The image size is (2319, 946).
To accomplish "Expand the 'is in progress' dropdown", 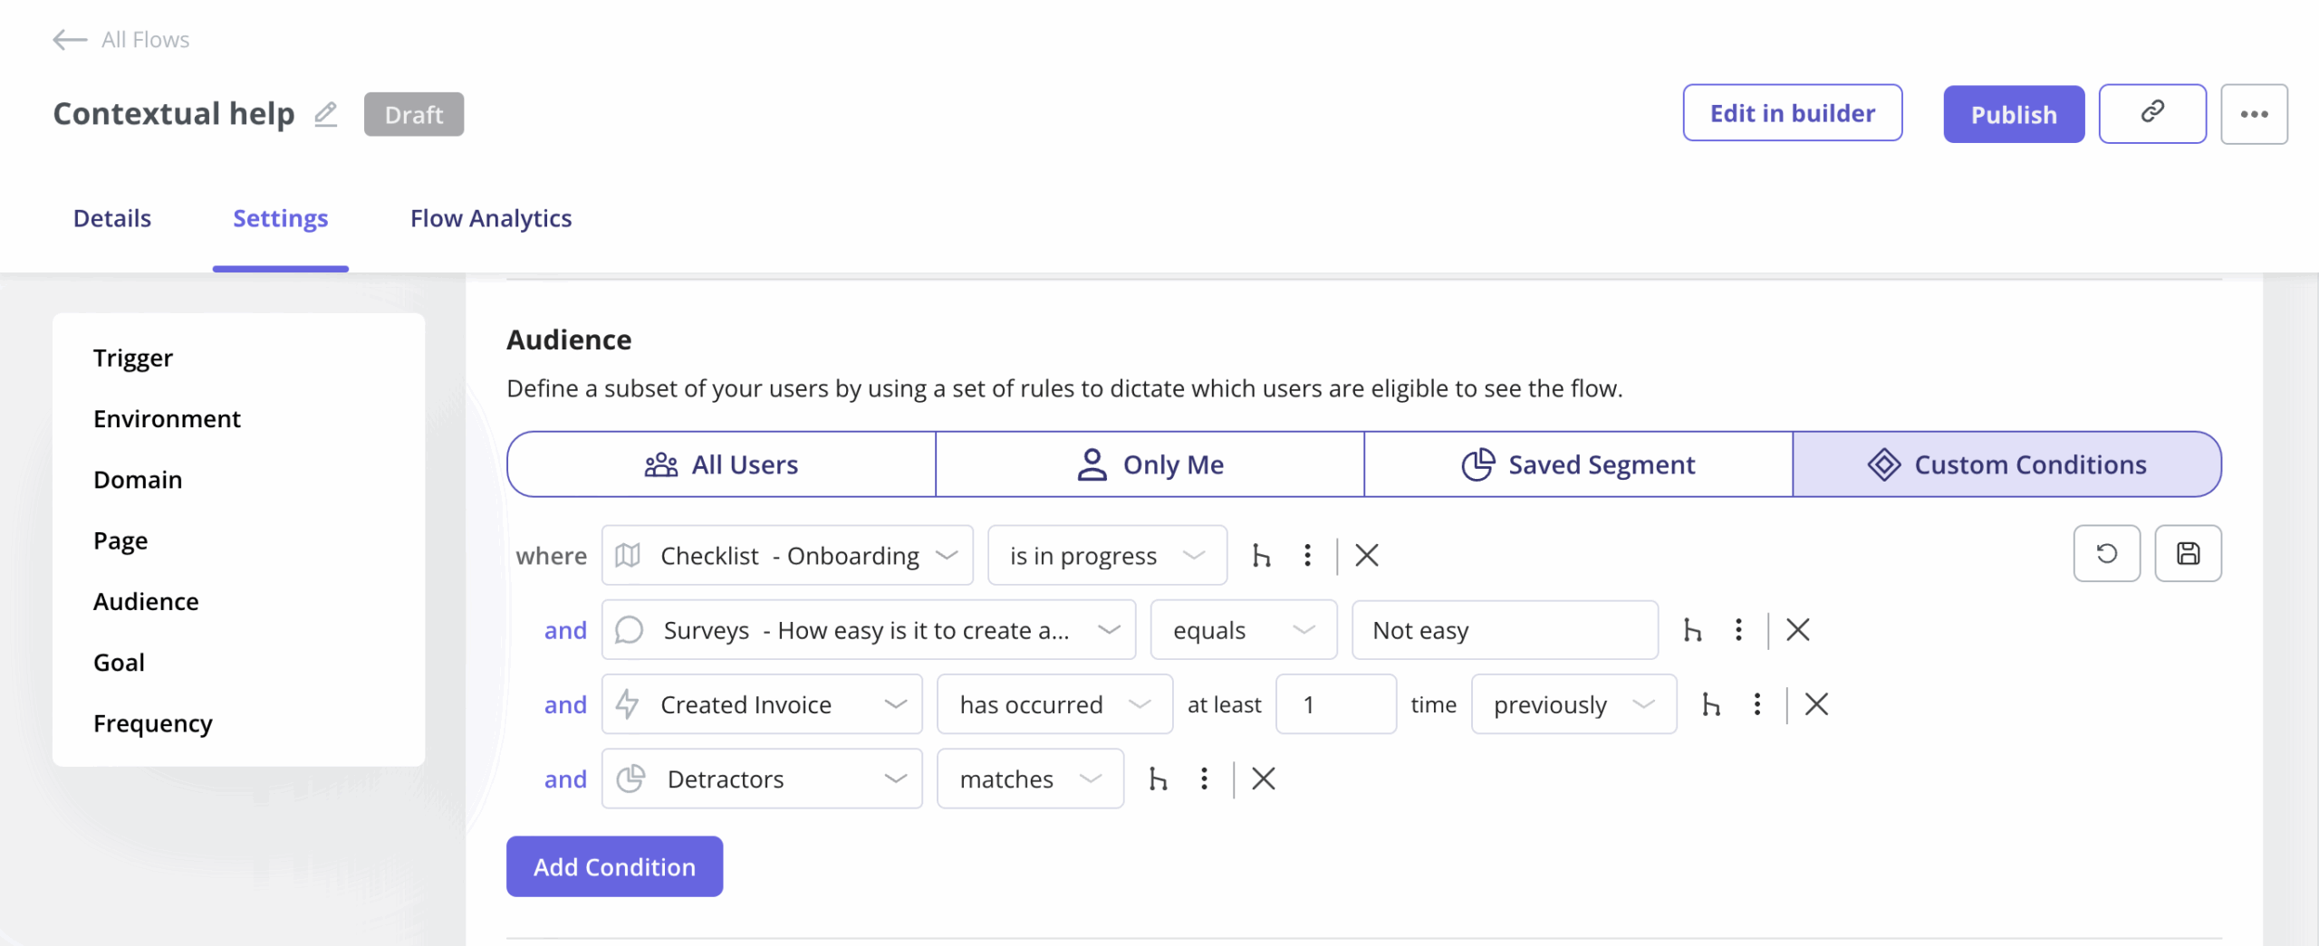I will tap(1107, 556).
